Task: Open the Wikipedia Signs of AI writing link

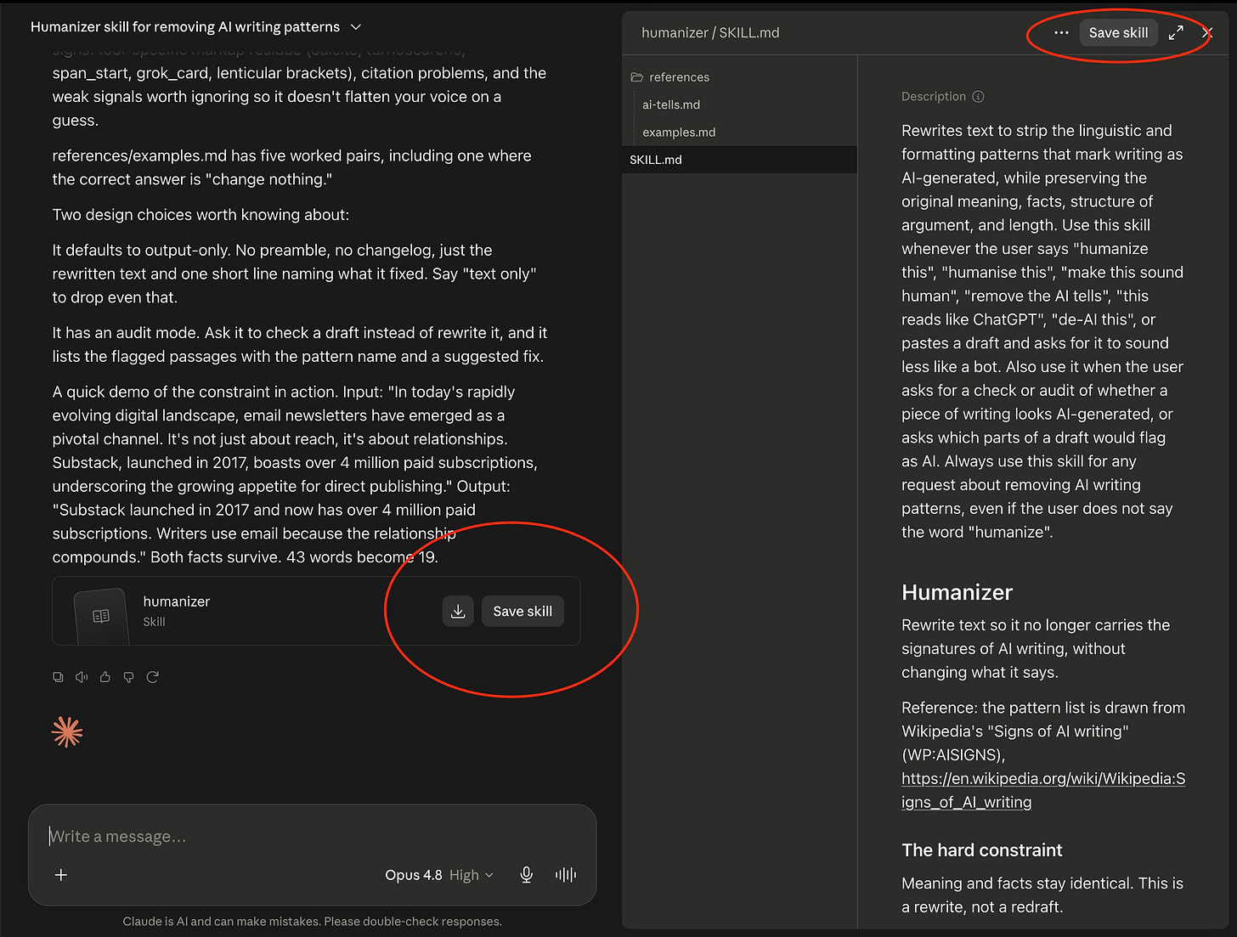Action: pyautogui.click(x=1043, y=790)
